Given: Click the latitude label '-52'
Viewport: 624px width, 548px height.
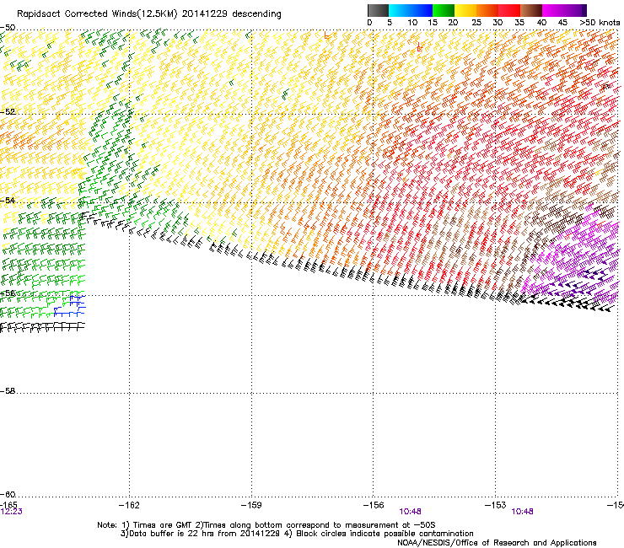Looking at the screenshot, I should [x=8, y=112].
